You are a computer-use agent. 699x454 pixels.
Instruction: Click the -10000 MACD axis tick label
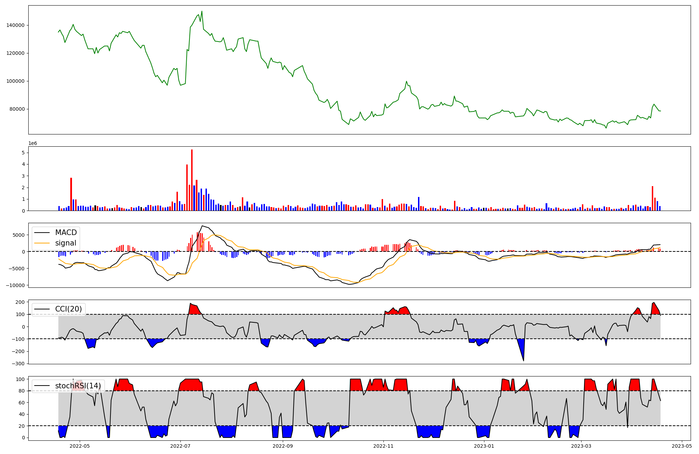15,285
